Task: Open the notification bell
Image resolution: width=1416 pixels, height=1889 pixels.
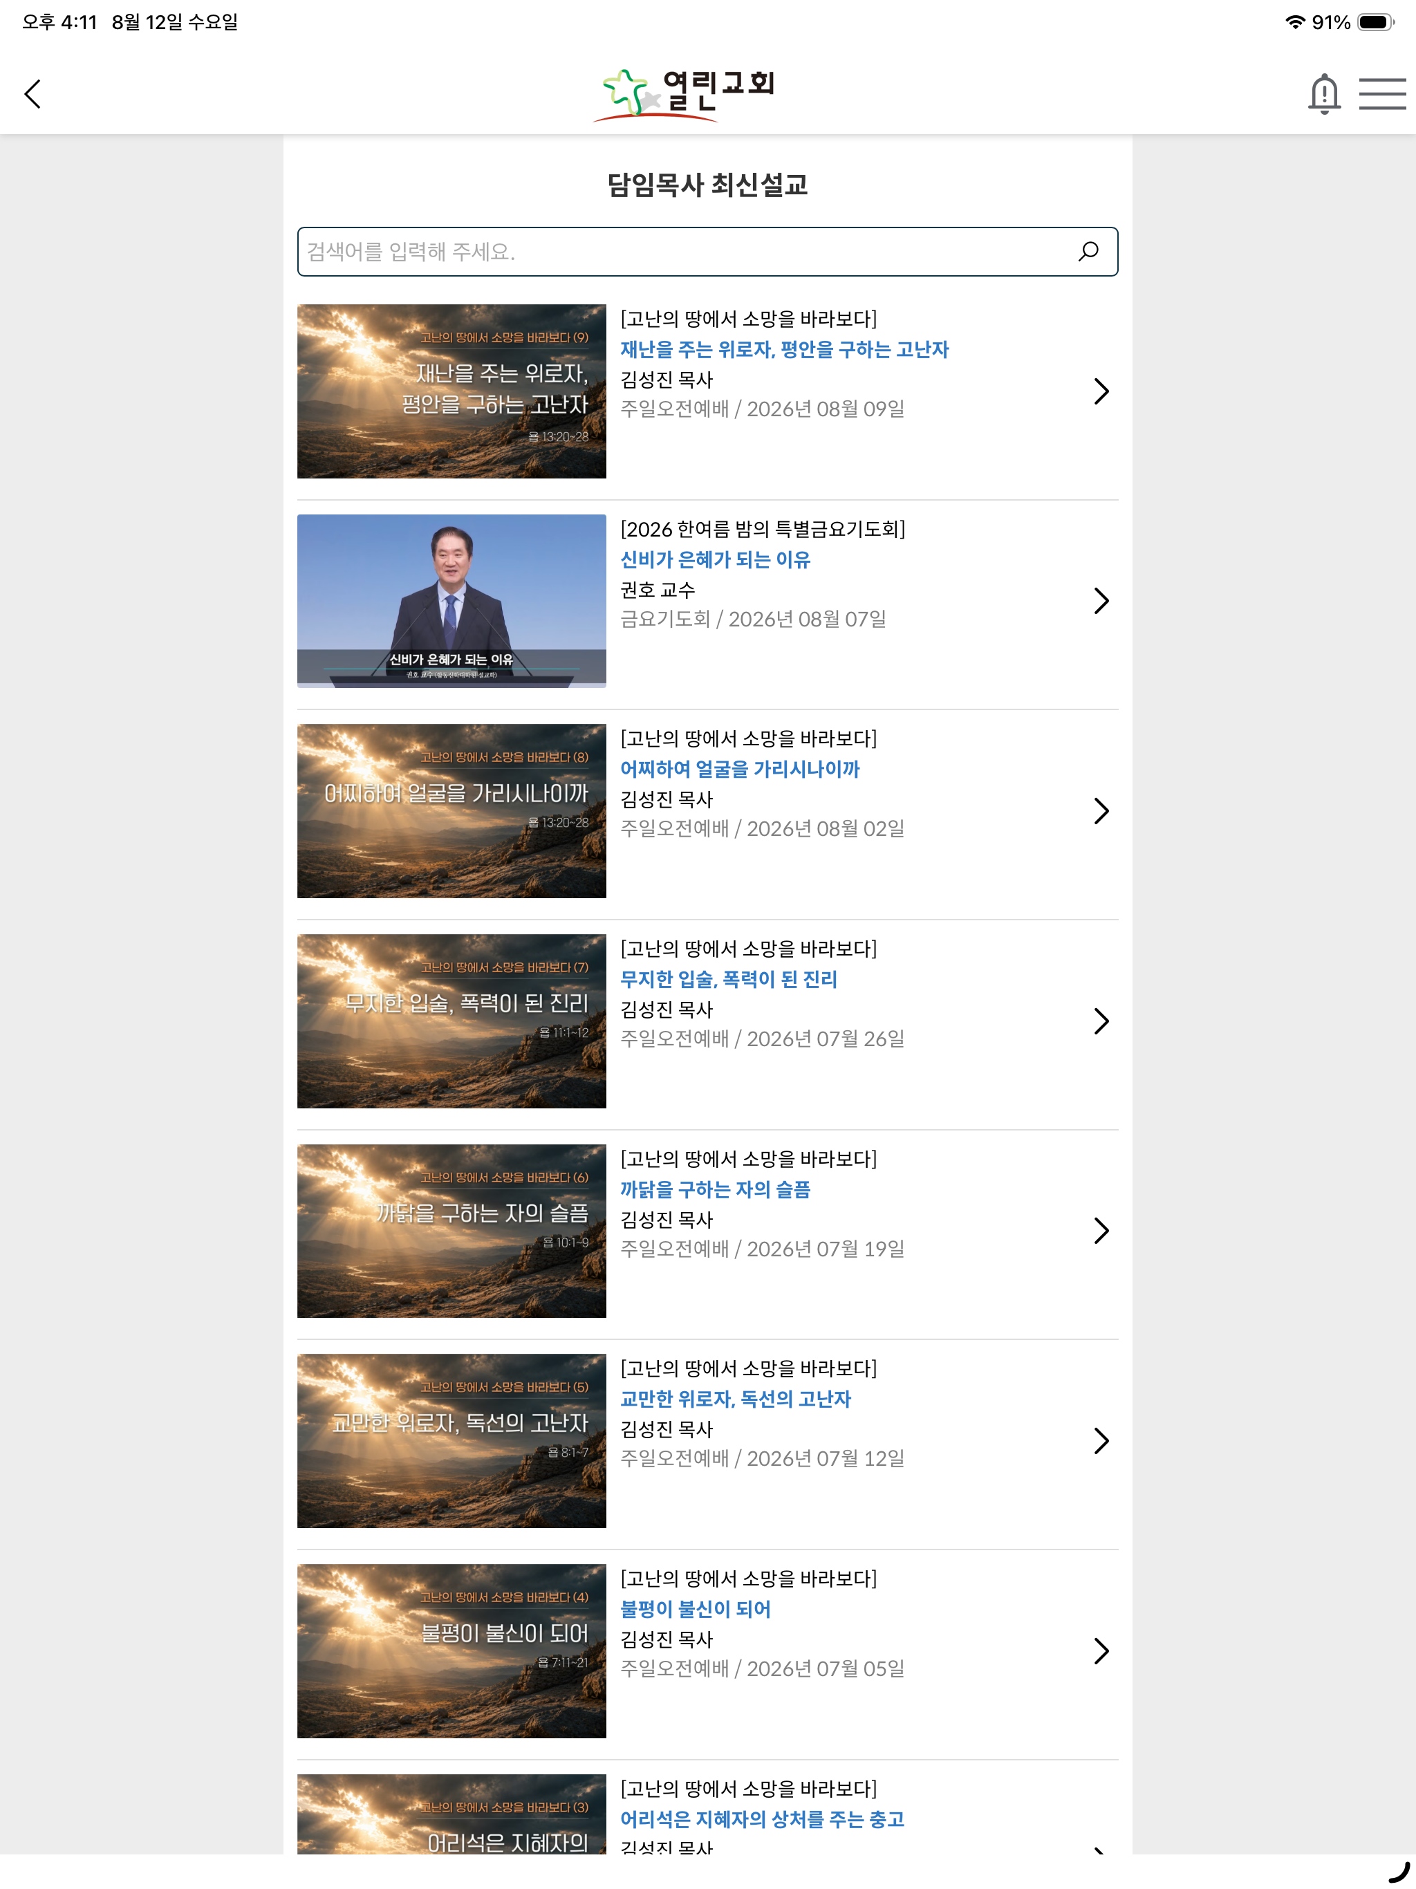Action: point(1324,93)
